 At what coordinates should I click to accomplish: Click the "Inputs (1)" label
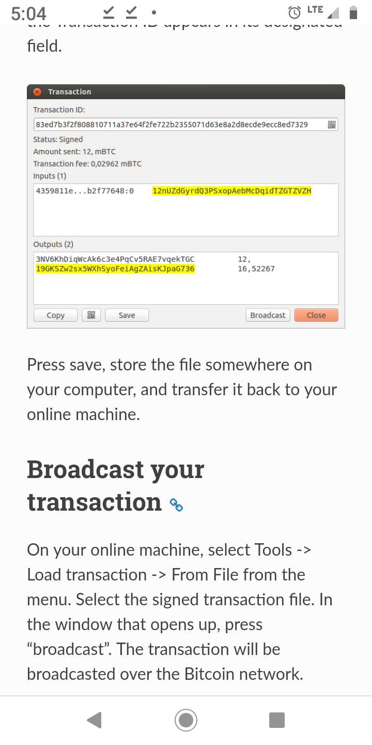pos(50,176)
